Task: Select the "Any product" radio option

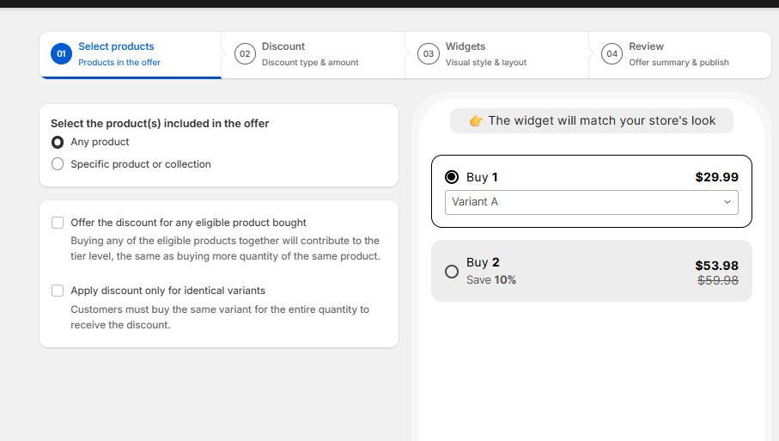Action: point(58,142)
